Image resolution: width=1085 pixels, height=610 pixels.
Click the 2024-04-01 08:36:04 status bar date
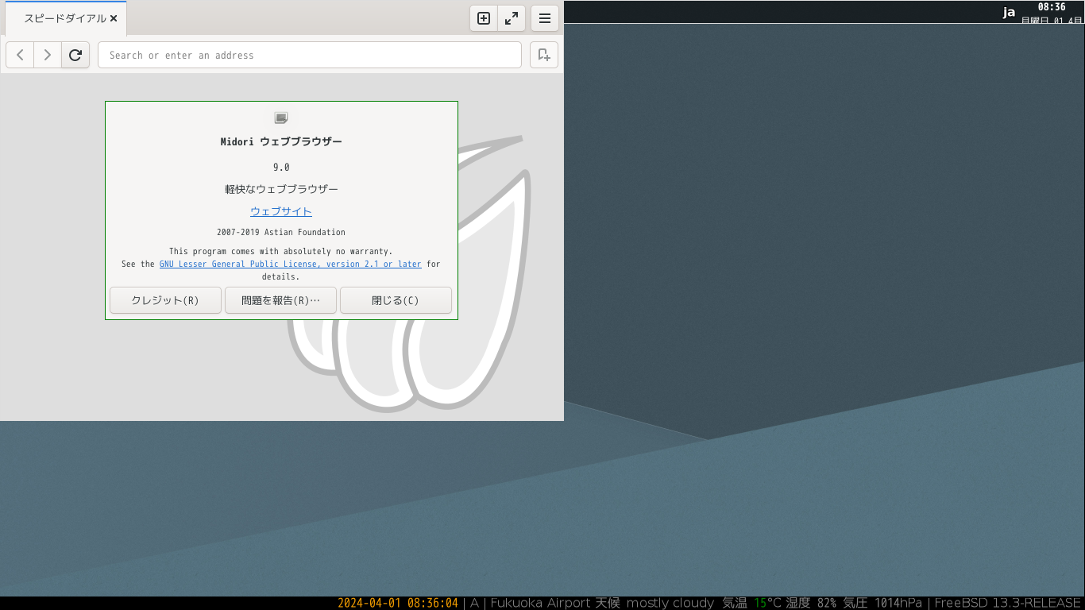coord(398,603)
